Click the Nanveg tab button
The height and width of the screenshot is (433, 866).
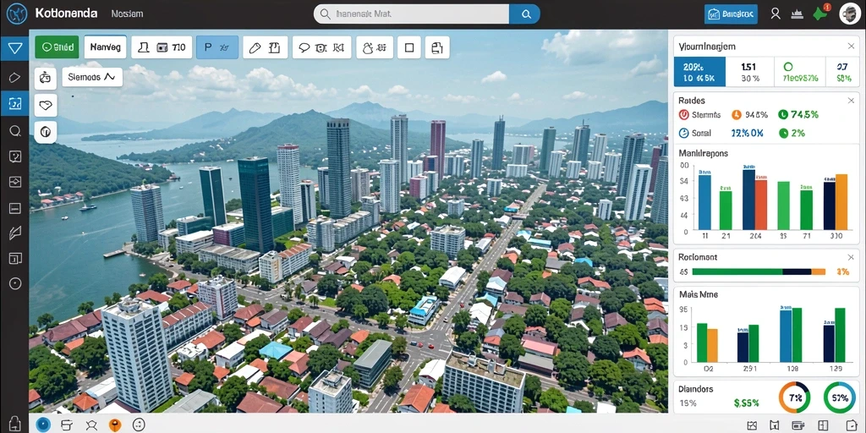coord(106,47)
